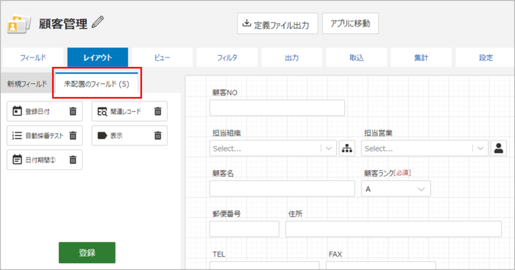Click the アプリに移動 button
Viewport: 515px width, 270px height.
pos(350,24)
